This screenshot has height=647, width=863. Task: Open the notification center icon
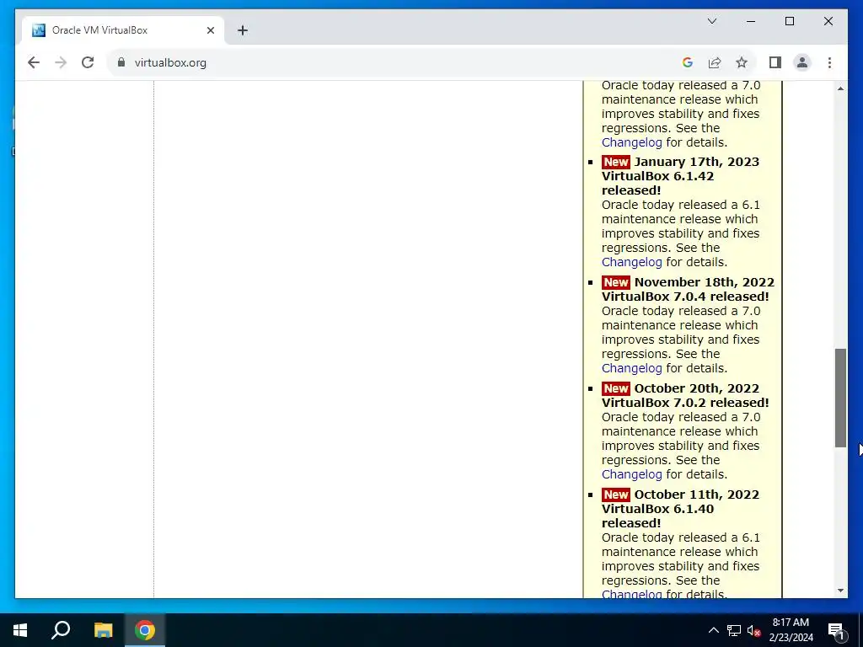[x=835, y=630]
